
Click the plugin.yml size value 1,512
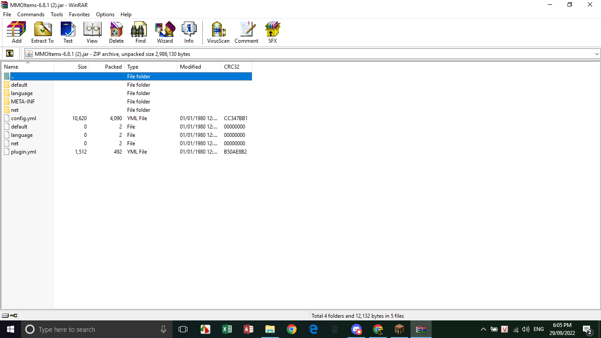pos(81,152)
